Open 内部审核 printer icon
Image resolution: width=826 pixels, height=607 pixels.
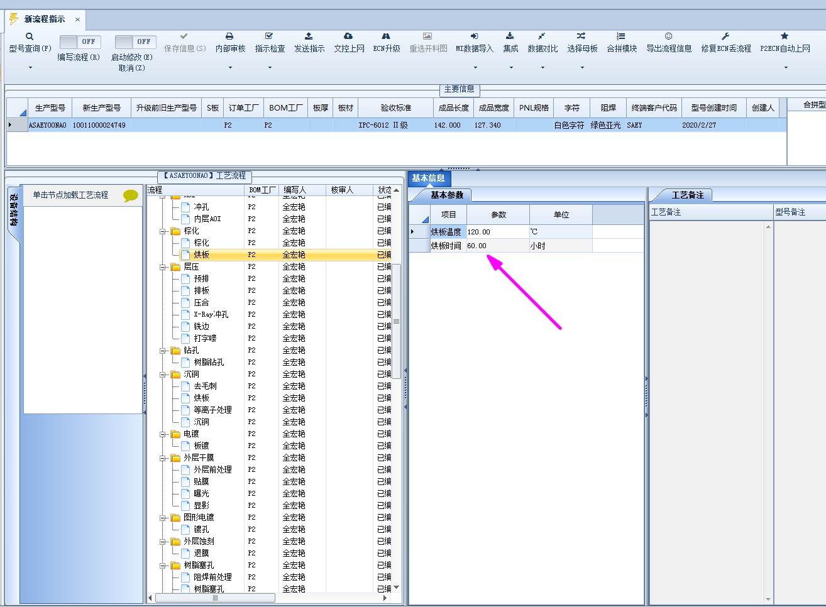tap(229, 36)
